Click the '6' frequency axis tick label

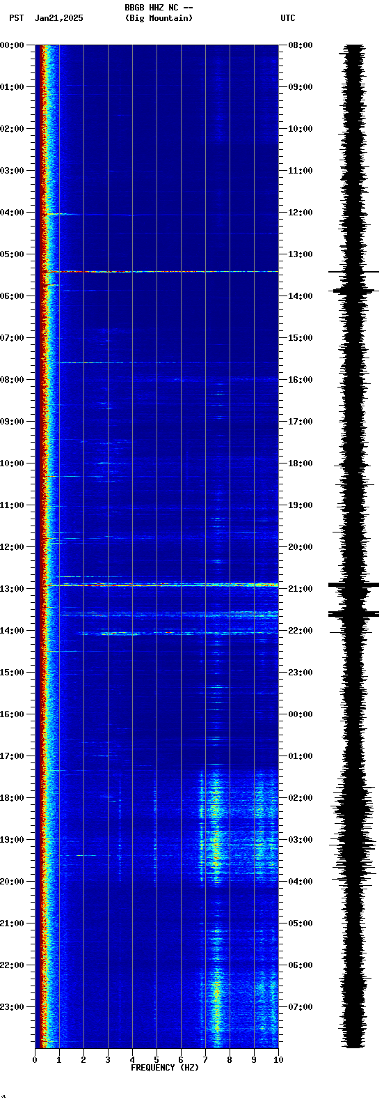[x=181, y=1060]
